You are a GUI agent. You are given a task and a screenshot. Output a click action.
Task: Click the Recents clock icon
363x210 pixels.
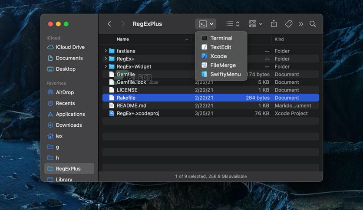point(50,103)
